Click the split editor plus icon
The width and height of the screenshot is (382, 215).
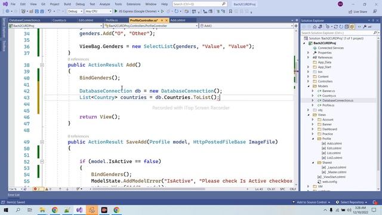pyautogui.click(x=296, y=26)
